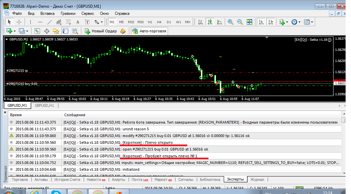Tile chart windows icon
Image resolution: width=351 pixels, height=194 pixels.
249,22
